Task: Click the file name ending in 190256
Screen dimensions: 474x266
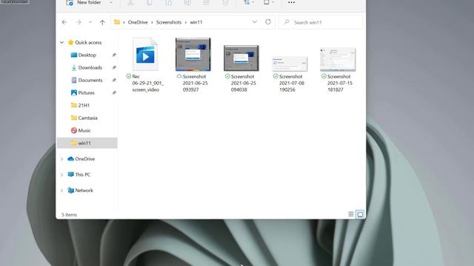Action: click(x=291, y=83)
